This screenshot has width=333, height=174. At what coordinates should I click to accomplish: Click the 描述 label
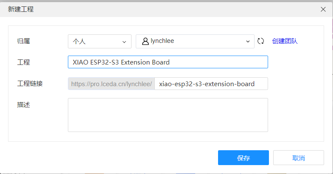point(23,105)
